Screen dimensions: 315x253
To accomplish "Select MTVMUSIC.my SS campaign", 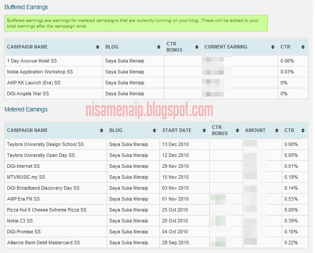I will click(x=26, y=177).
